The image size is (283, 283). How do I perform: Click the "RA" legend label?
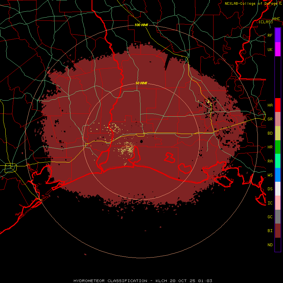click(x=270, y=161)
